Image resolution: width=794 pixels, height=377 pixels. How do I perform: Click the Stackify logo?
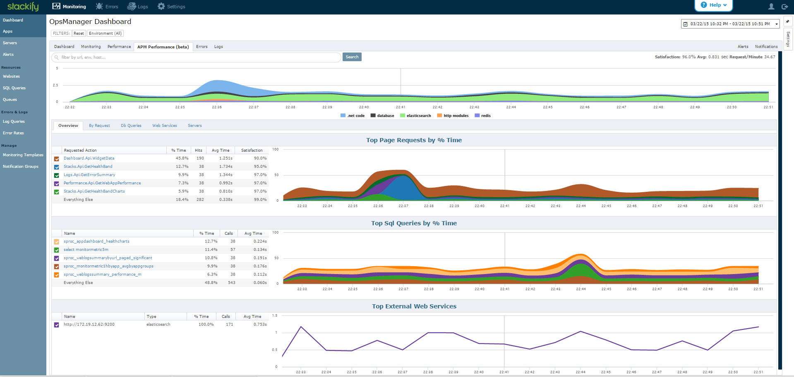pyautogui.click(x=23, y=6)
